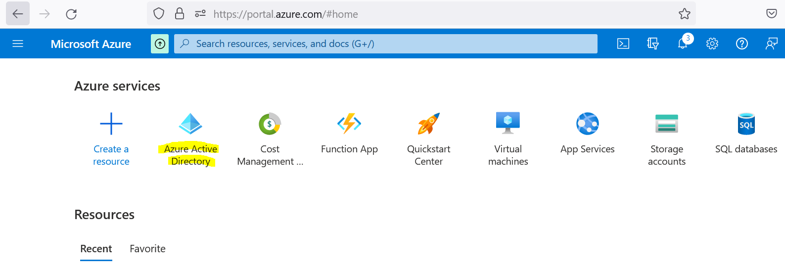Open the Virtual machines monitor icon
This screenshot has height=274, width=785.
[508, 123]
